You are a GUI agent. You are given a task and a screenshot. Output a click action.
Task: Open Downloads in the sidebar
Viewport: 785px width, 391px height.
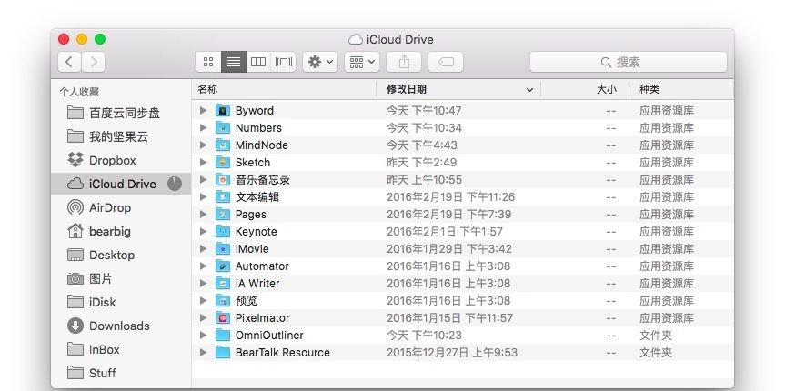(x=118, y=326)
